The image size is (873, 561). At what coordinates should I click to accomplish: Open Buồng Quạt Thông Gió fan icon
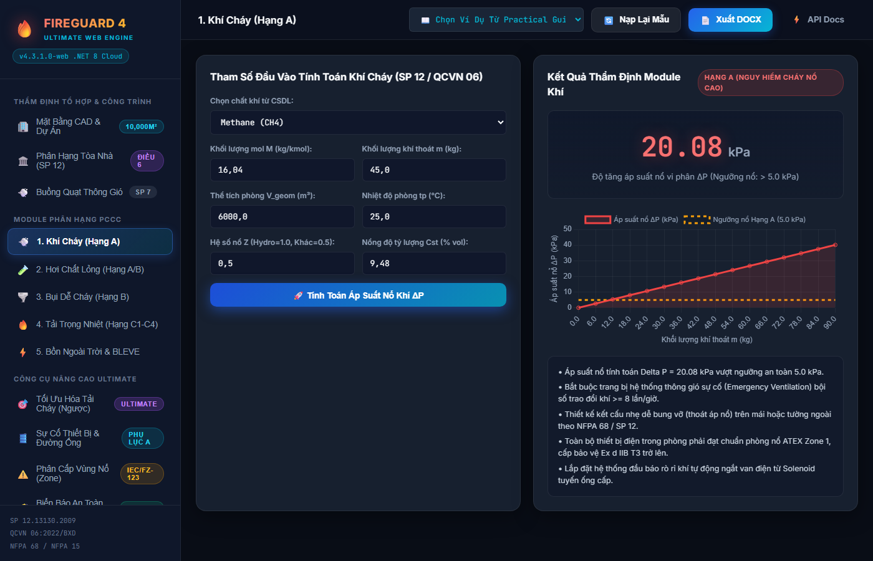[23, 192]
